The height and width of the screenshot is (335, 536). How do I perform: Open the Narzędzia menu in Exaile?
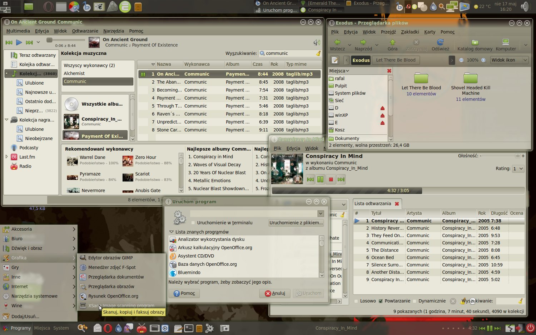pyautogui.click(x=114, y=31)
